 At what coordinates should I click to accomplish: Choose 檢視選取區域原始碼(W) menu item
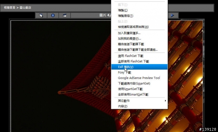(x=139, y=27)
